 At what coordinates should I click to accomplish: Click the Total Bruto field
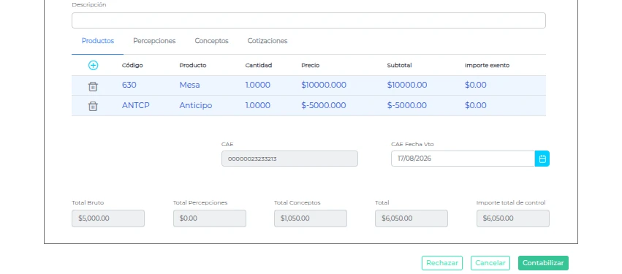108,218
